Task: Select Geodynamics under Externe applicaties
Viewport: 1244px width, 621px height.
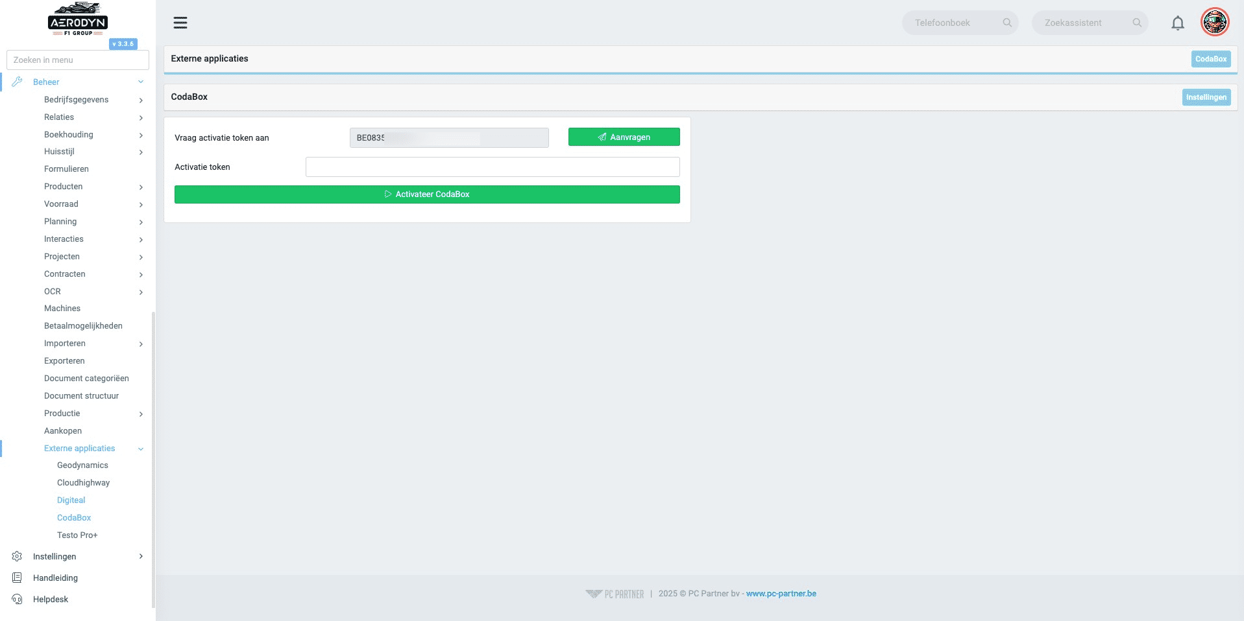Action: click(x=82, y=465)
